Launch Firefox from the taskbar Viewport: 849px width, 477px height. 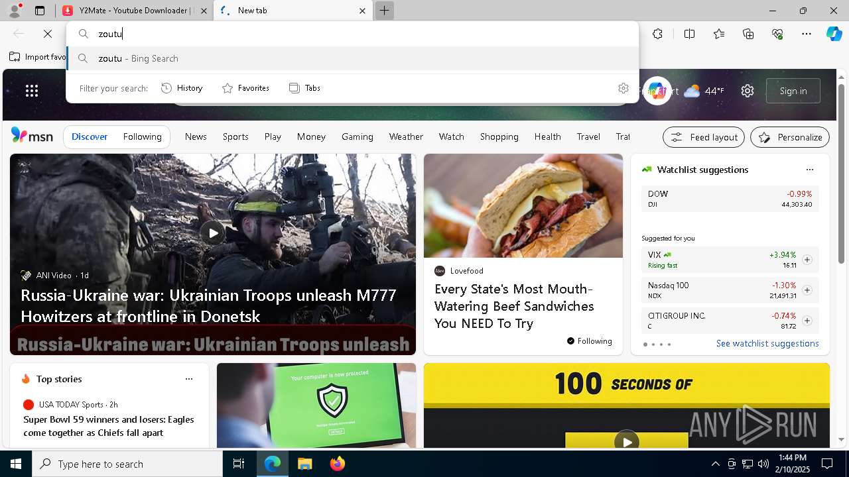tap(338, 464)
